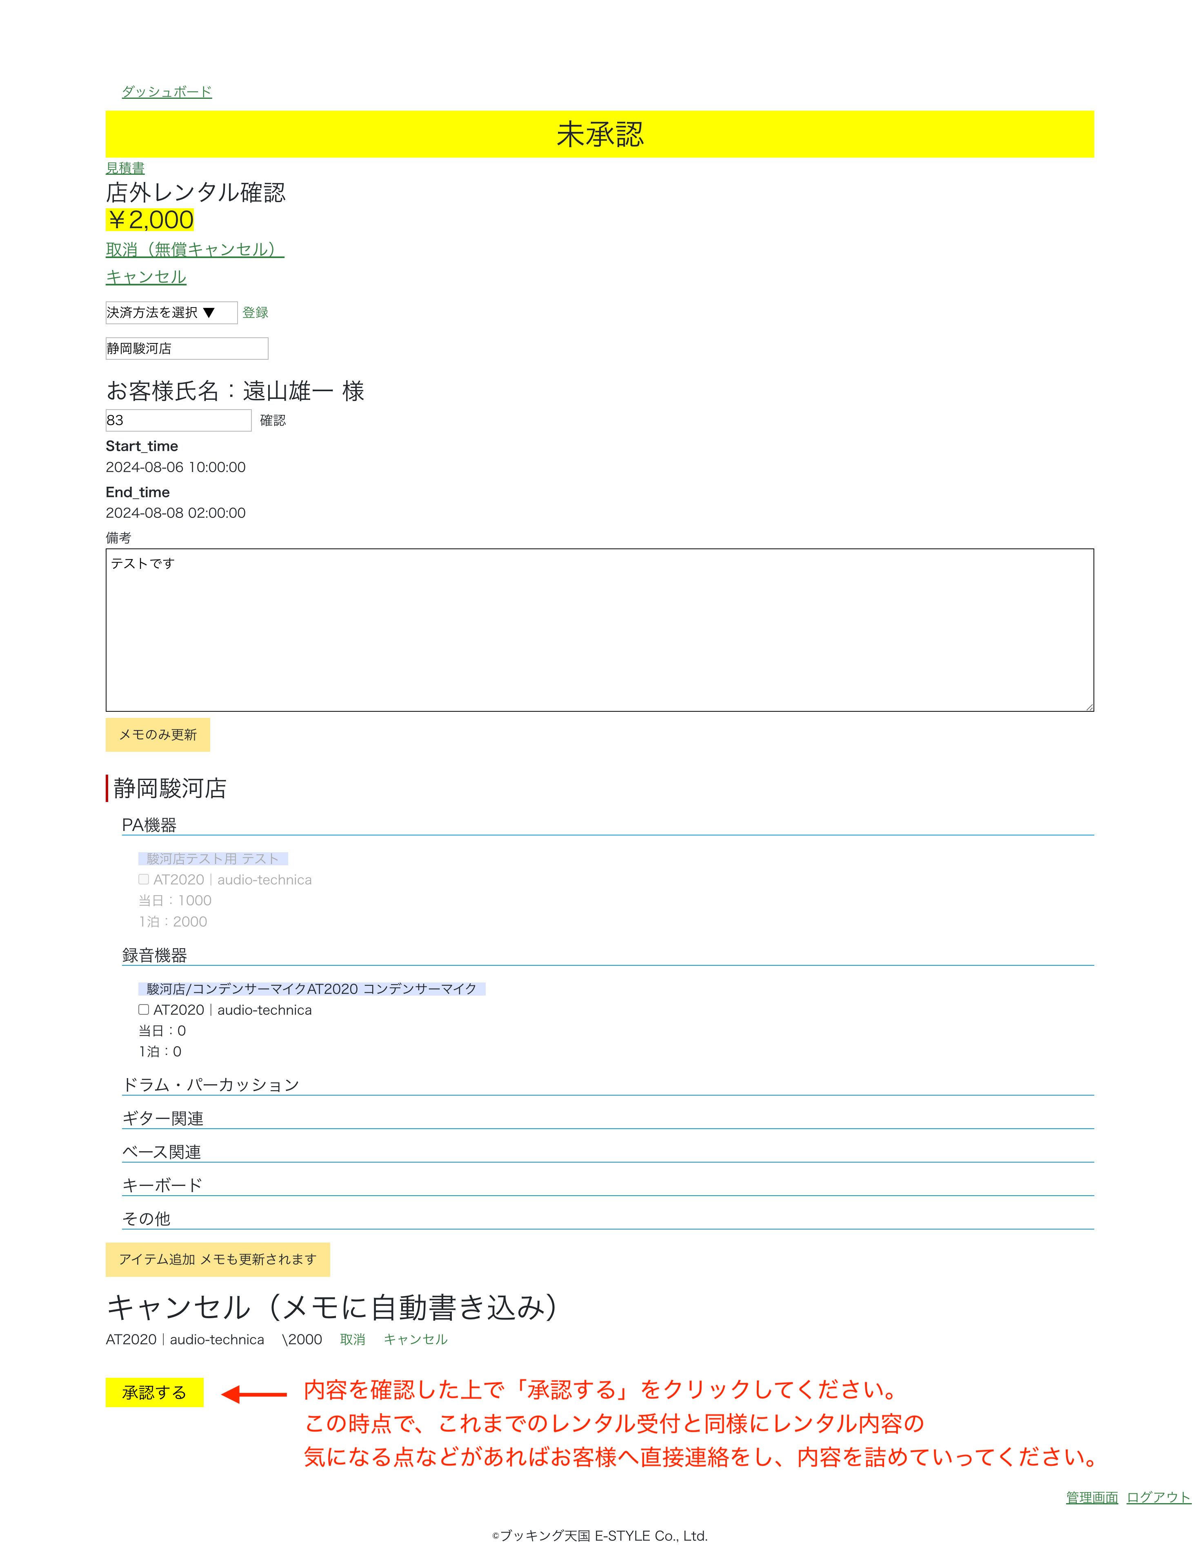
Task: Expand the ドラム・パーカッション category
Action: pos(211,1084)
